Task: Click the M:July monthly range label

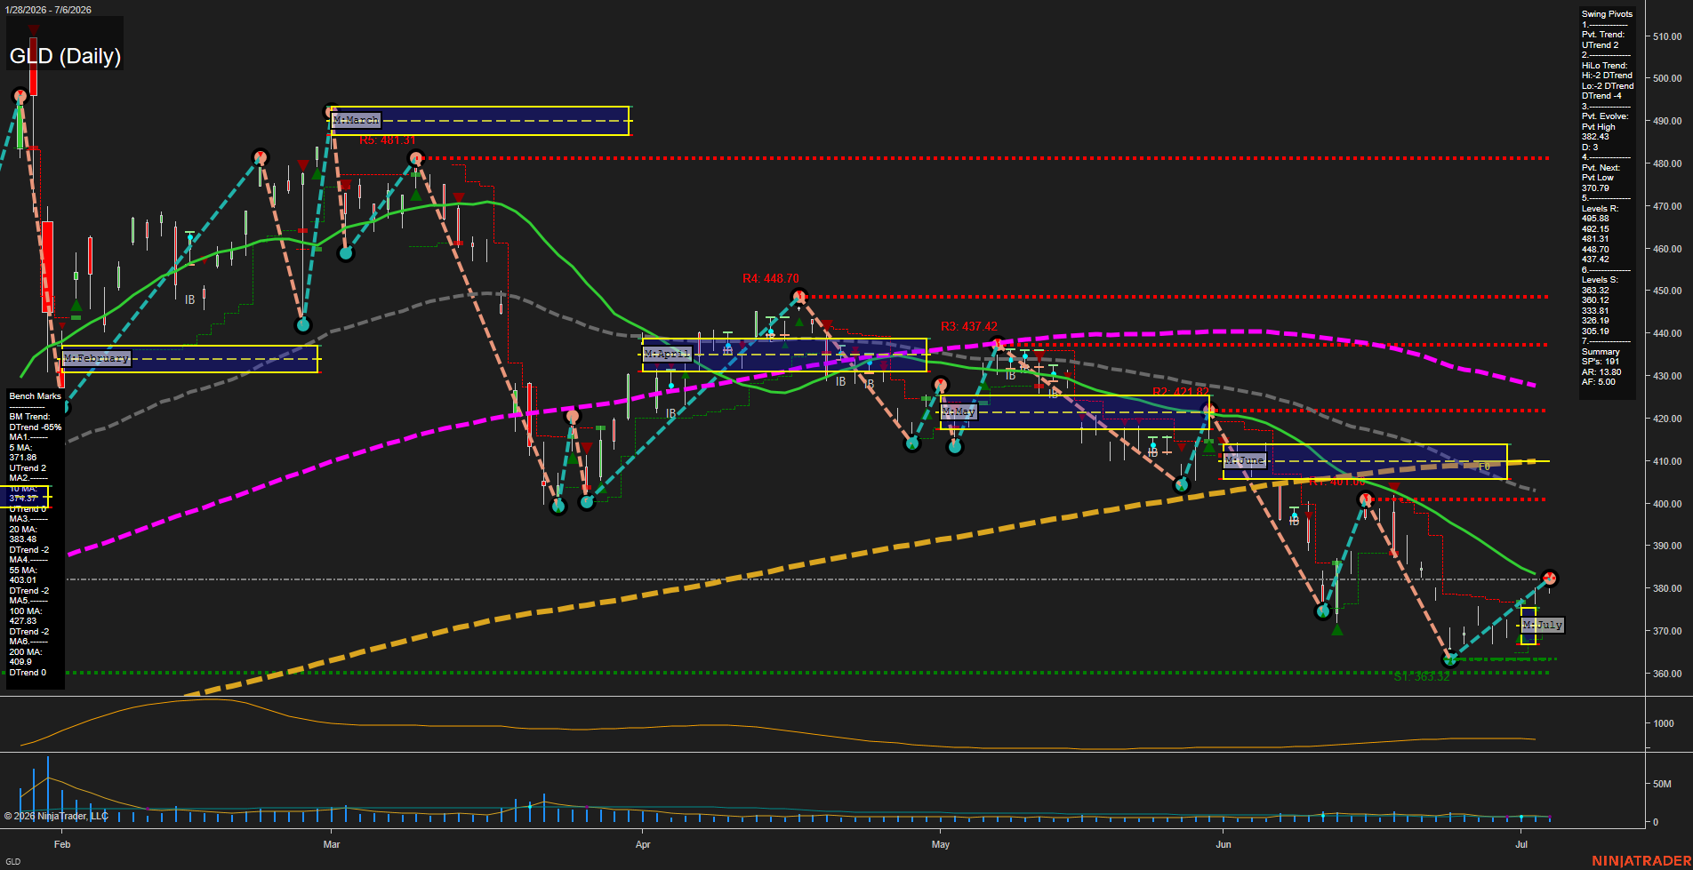Action: [x=1542, y=625]
